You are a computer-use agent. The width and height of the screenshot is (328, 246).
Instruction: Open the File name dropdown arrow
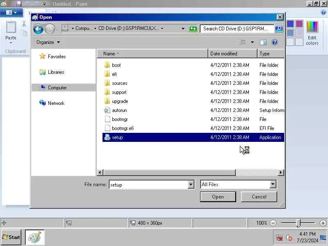coord(191,184)
